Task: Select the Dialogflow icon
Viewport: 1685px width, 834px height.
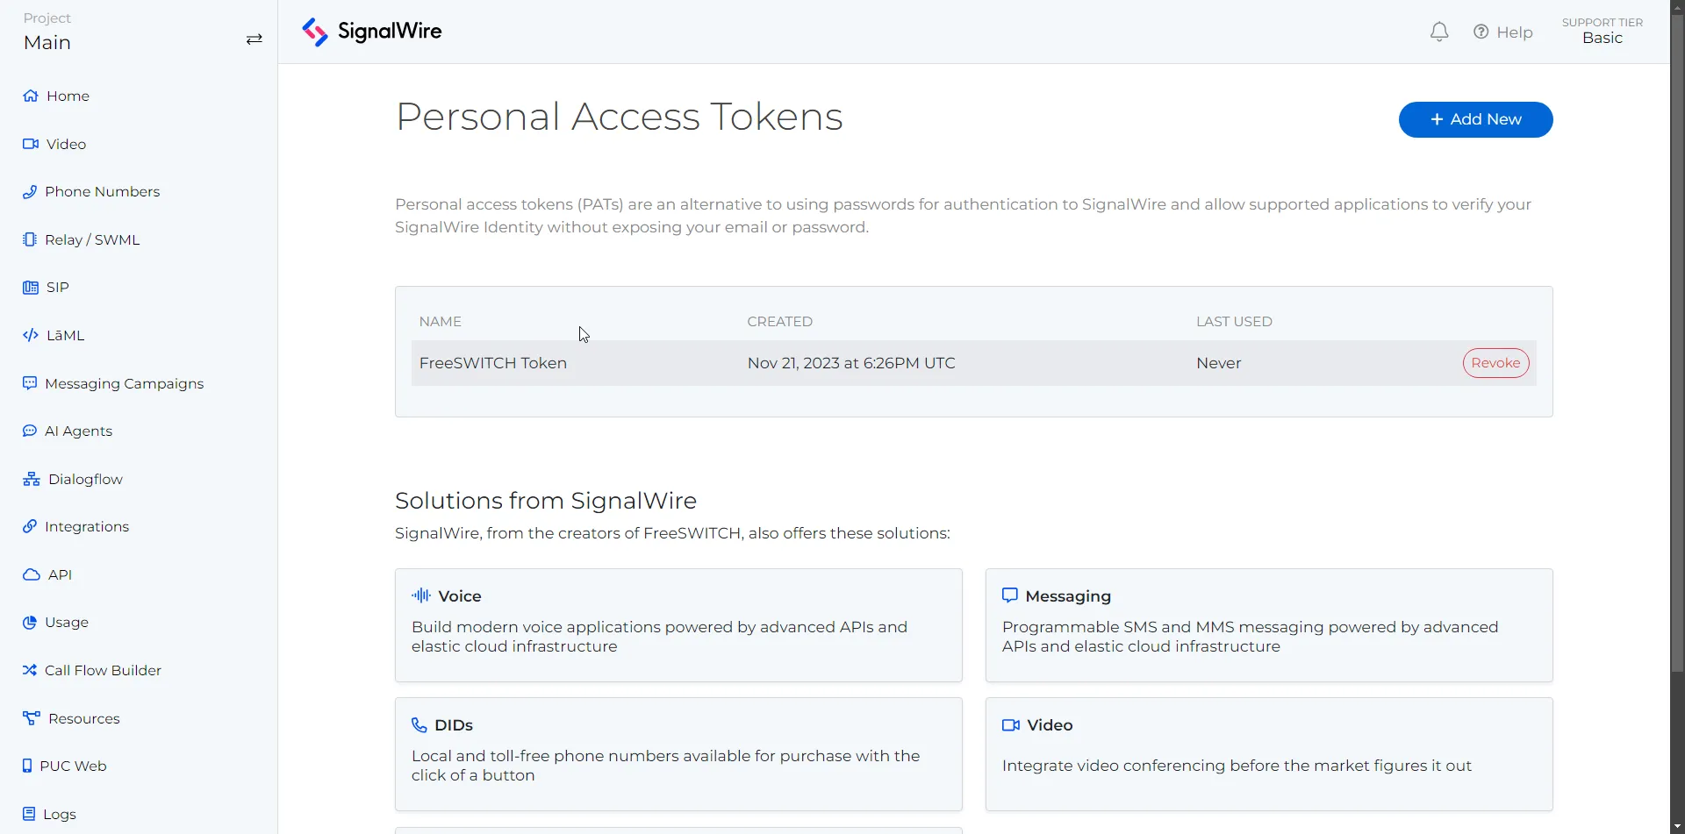Action: pyautogui.click(x=31, y=478)
